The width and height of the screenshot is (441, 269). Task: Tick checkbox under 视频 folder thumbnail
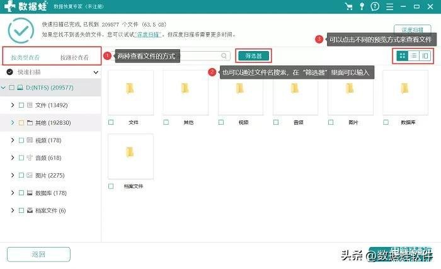tap(221, 122)
